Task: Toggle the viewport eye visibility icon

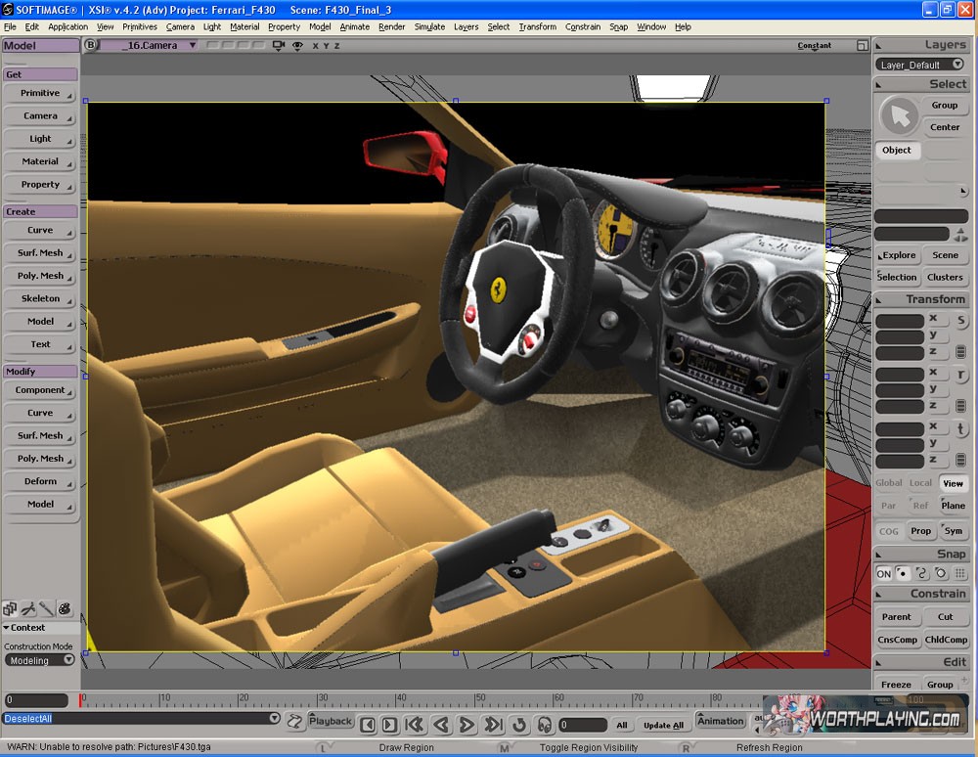Action: pyautogui.click(x=297, y=45)
